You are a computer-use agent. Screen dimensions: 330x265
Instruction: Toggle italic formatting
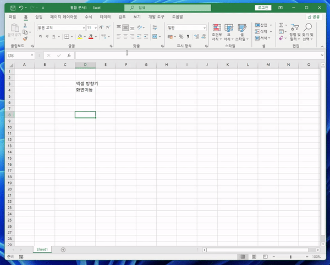pyautogui.click(x=47, y=37)
